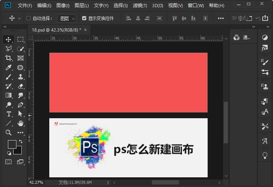Open the Brushes panel icon
Image resolution: width=273 pixels, height=187 pixels.
265,62
